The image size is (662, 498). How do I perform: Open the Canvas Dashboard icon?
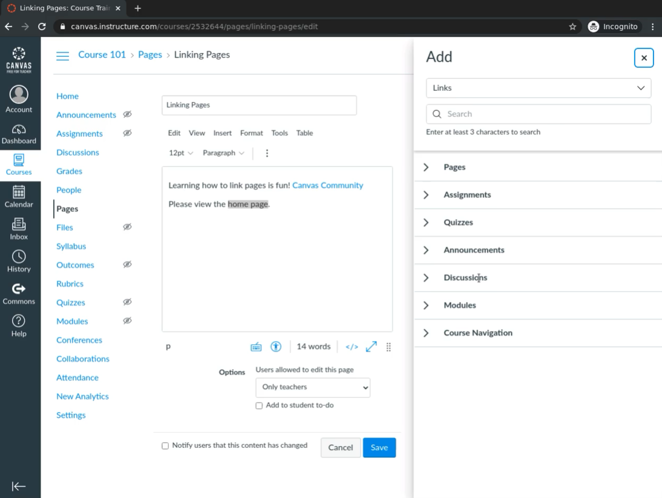(19, 134)
